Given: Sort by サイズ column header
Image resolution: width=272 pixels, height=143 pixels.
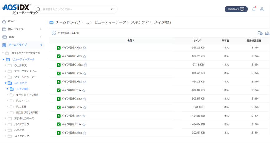Looking at the screenshot, I should (197, 41).
